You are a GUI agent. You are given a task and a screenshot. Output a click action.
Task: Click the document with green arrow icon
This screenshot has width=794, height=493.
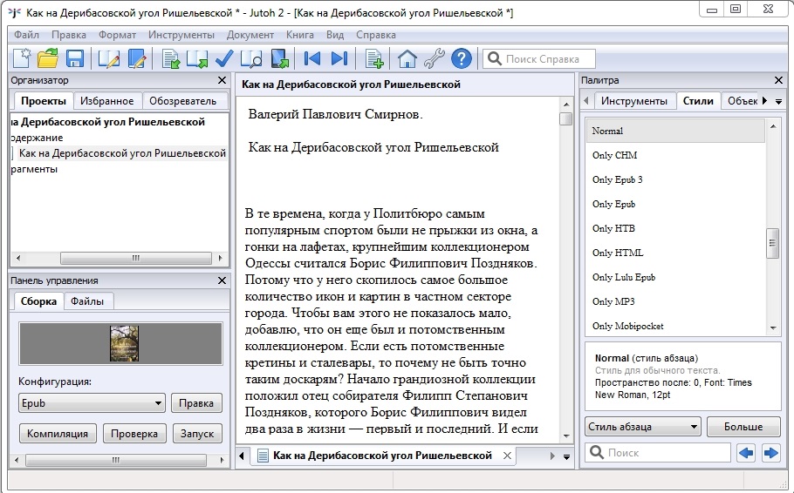click(x=171, y=58)
